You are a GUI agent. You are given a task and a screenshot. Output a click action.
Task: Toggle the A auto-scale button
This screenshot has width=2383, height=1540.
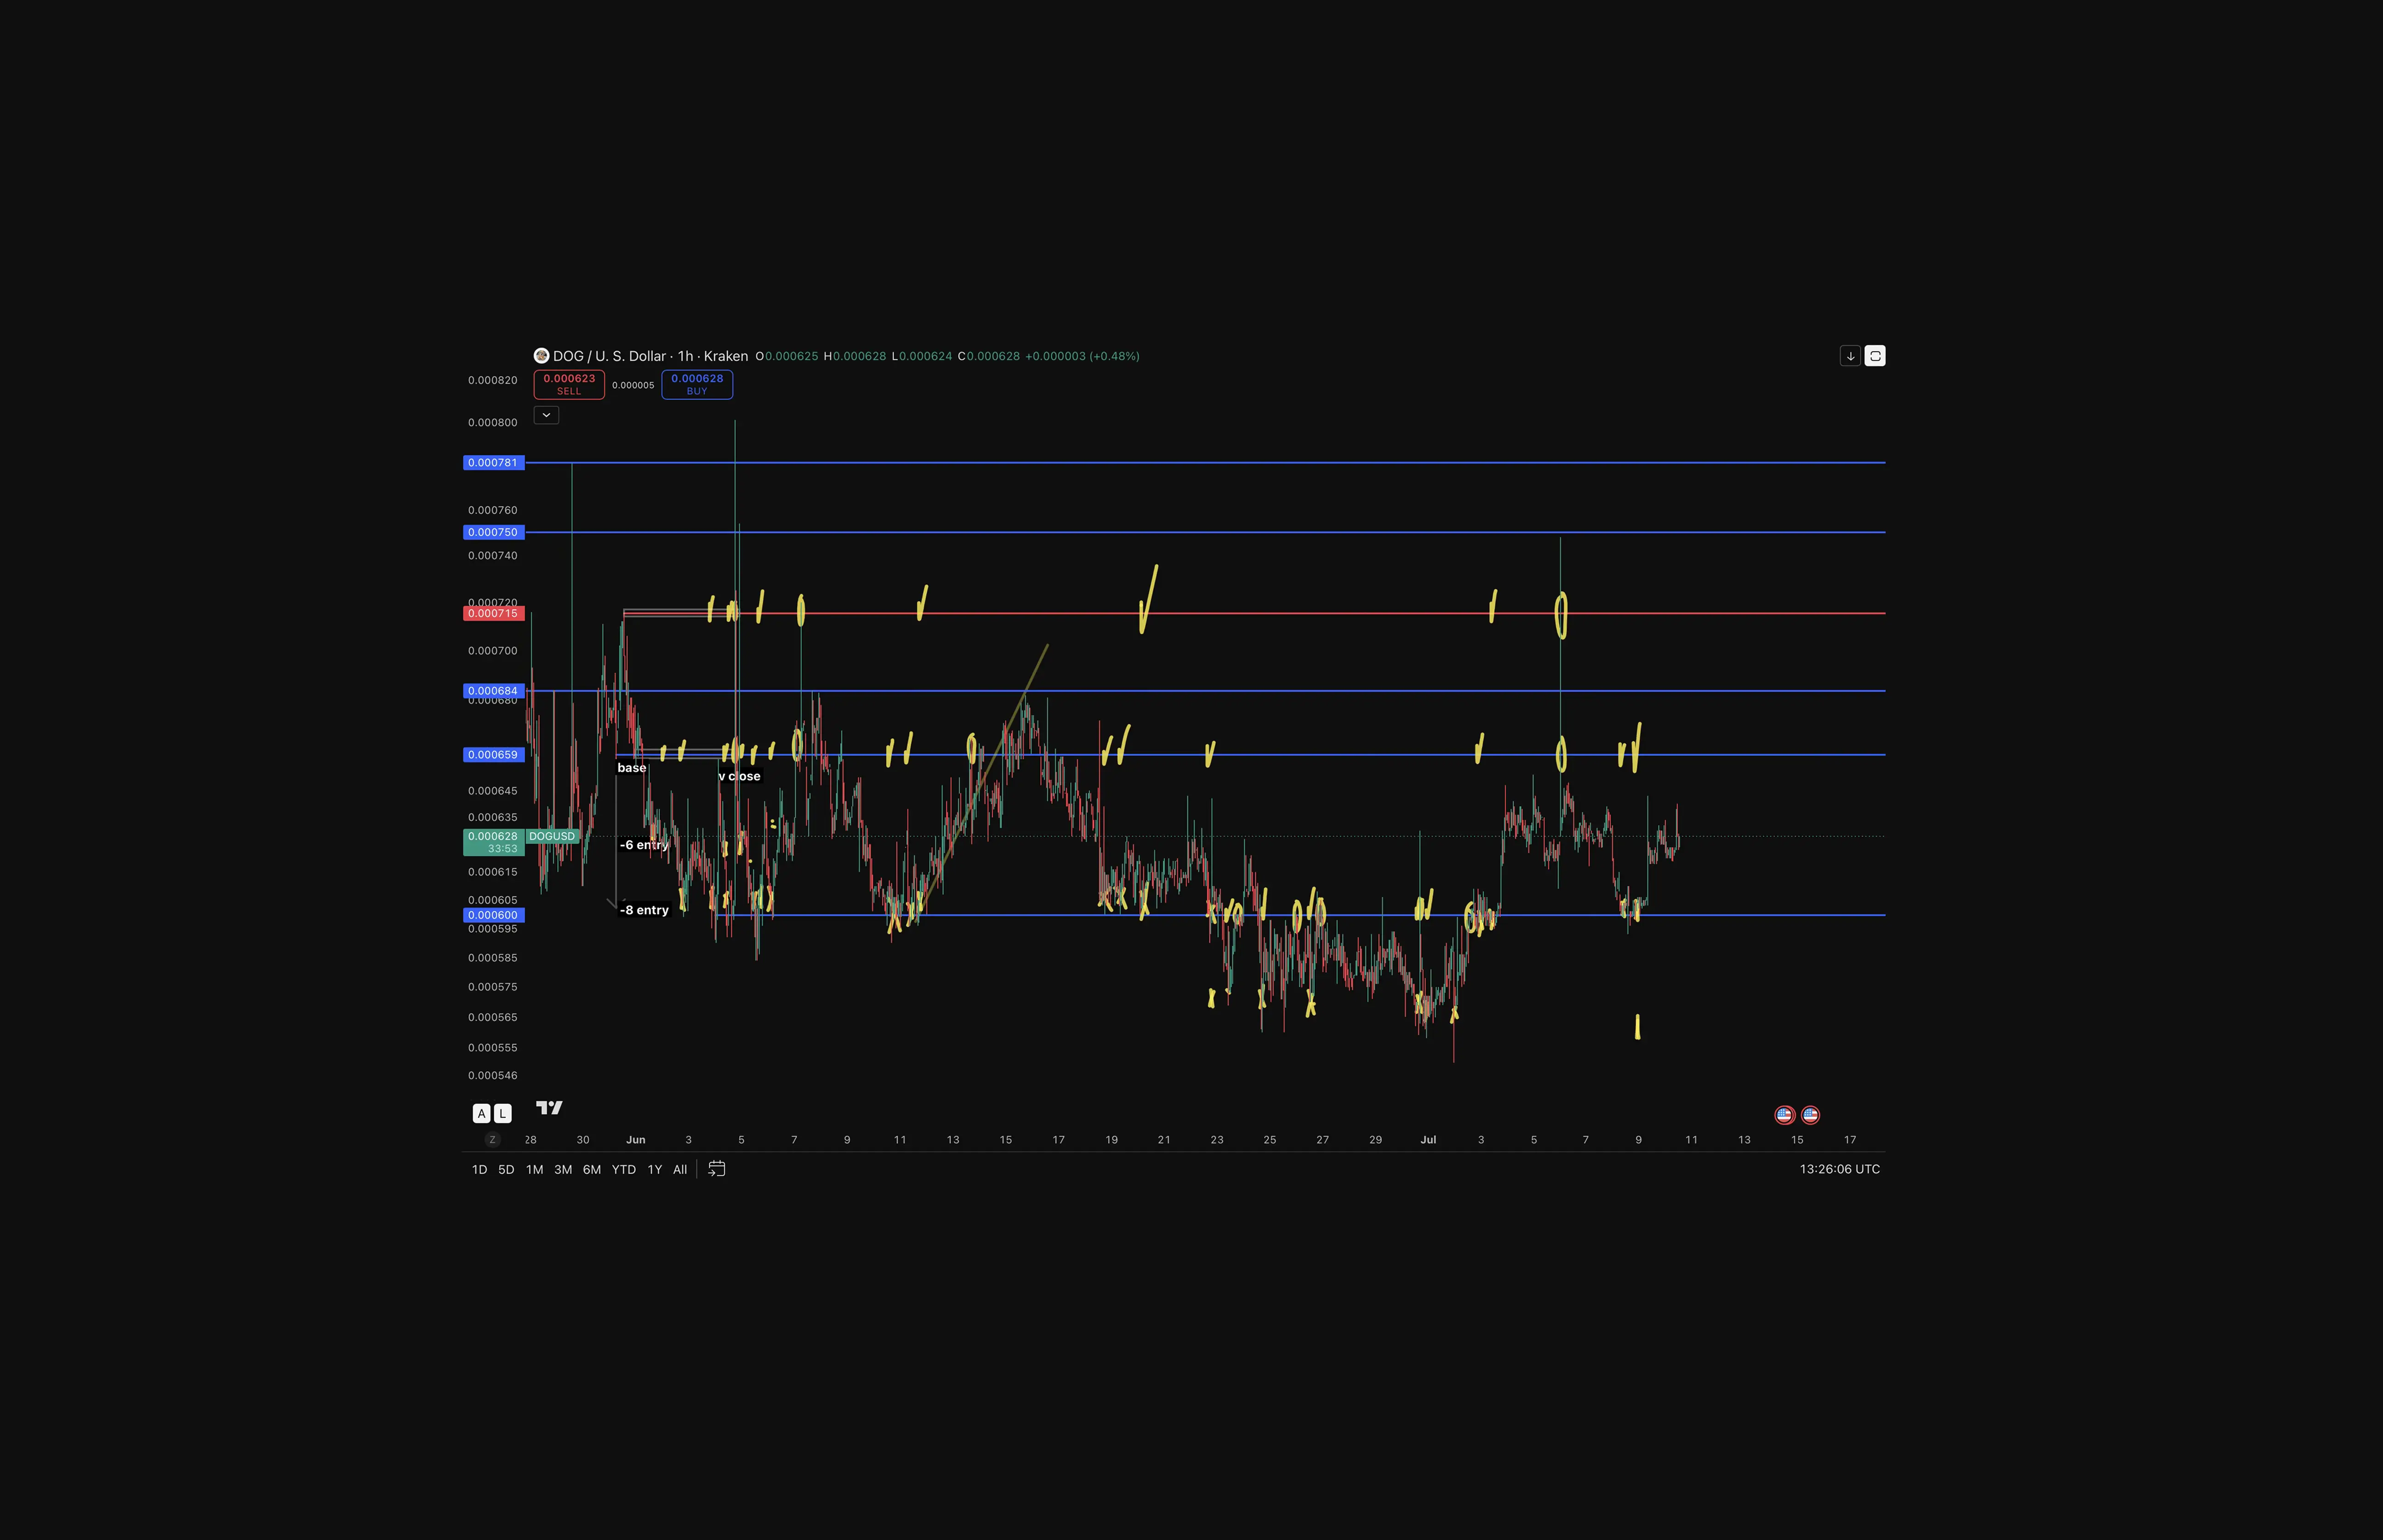(482, 1113)
